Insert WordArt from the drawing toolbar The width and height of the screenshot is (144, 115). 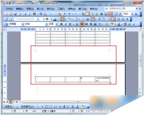pyautogui.click(x=64, y=107)
